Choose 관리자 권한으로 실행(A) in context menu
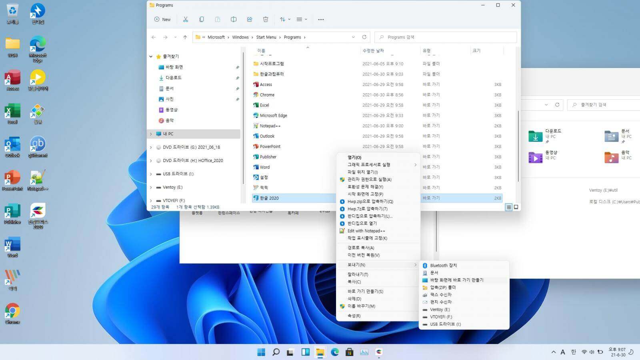640x360 pixels. pyautogui.click(x=378, y=180)
